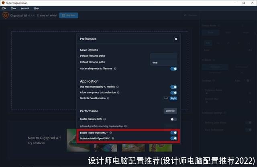This screenshot has width=257, height=167.
Task: Toggle Use maximum quality AI models
Action: (x=173, y=87)
